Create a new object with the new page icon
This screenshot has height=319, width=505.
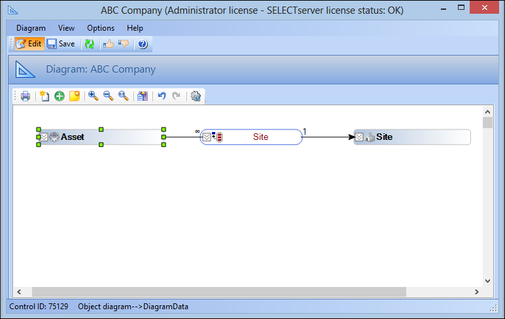click(44, 96)
